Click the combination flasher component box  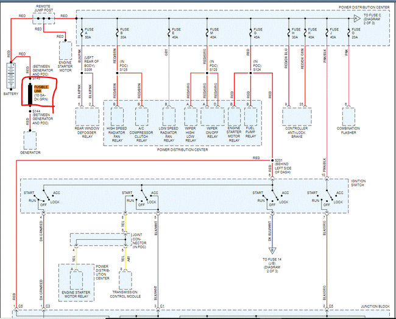[348, 116]
